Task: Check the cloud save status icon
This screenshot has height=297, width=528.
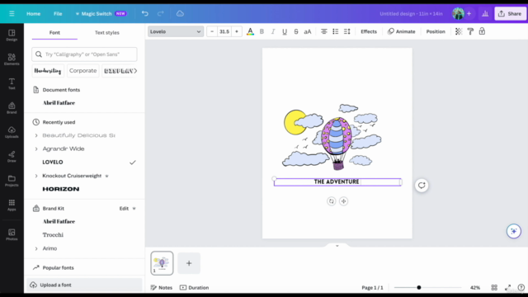Action: (180, 13)
